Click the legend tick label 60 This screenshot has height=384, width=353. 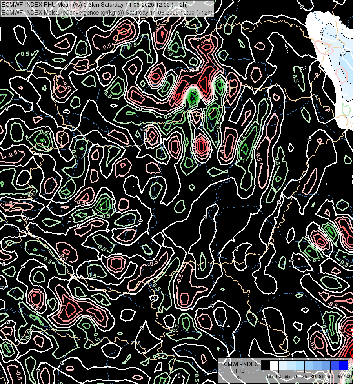tap(278, 377)
